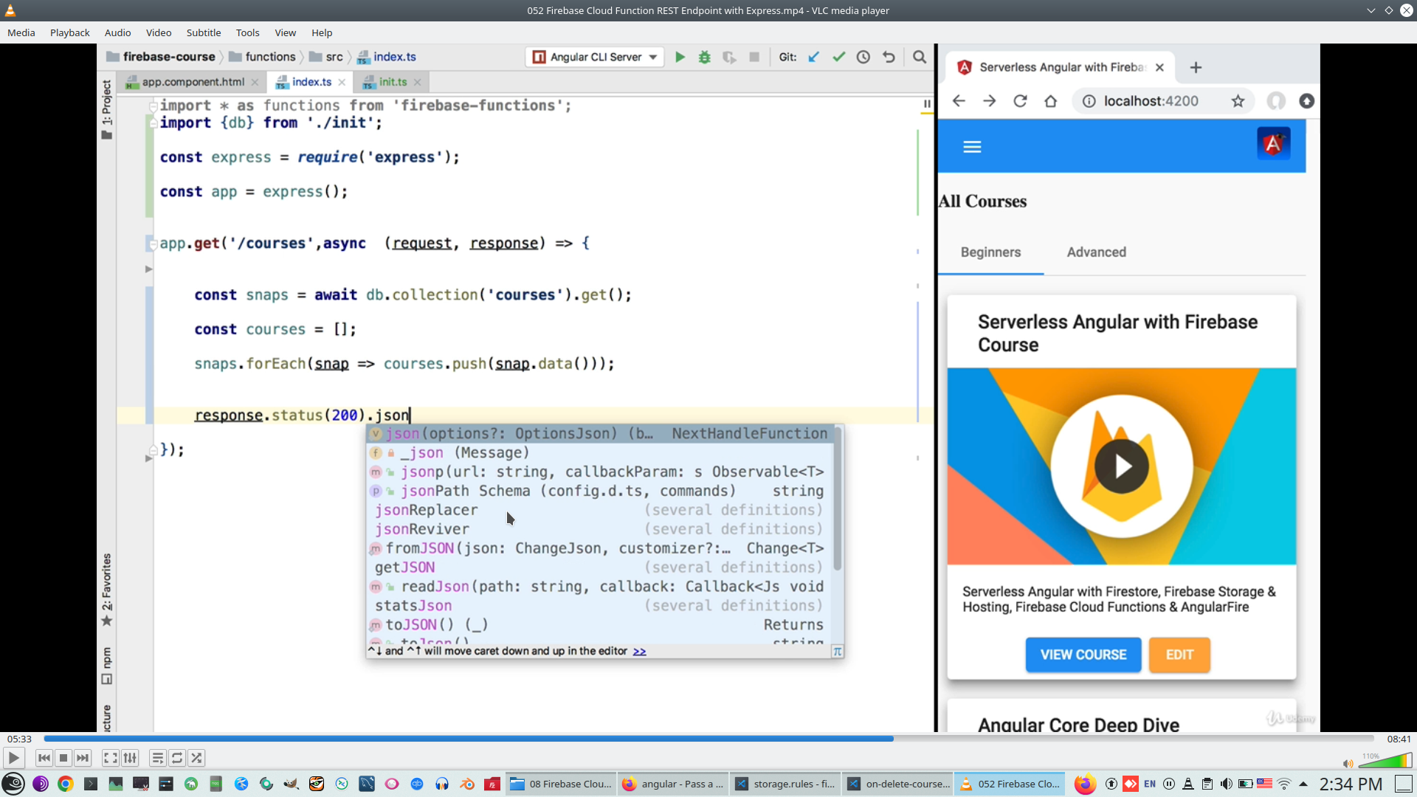Image resolution: width=1417 pixels, height=797 pixels.
Task: Toggle random shuffle playback
Action: click(x=196, y=758)
